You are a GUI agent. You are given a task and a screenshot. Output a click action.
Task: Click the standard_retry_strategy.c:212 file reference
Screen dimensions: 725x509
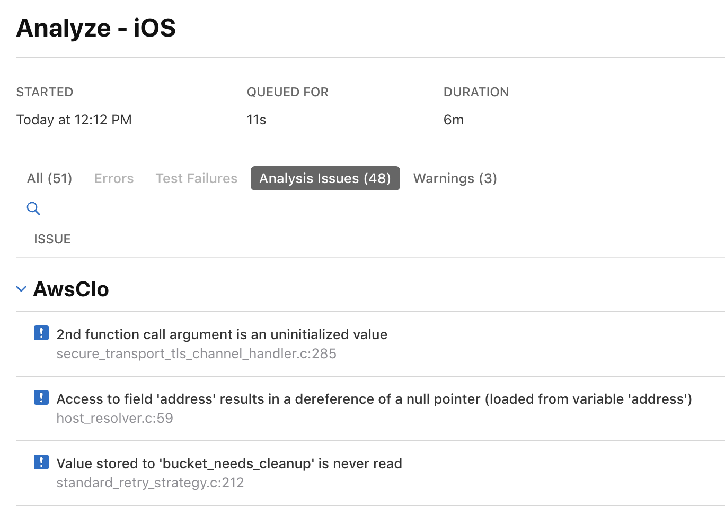(150, 483)
